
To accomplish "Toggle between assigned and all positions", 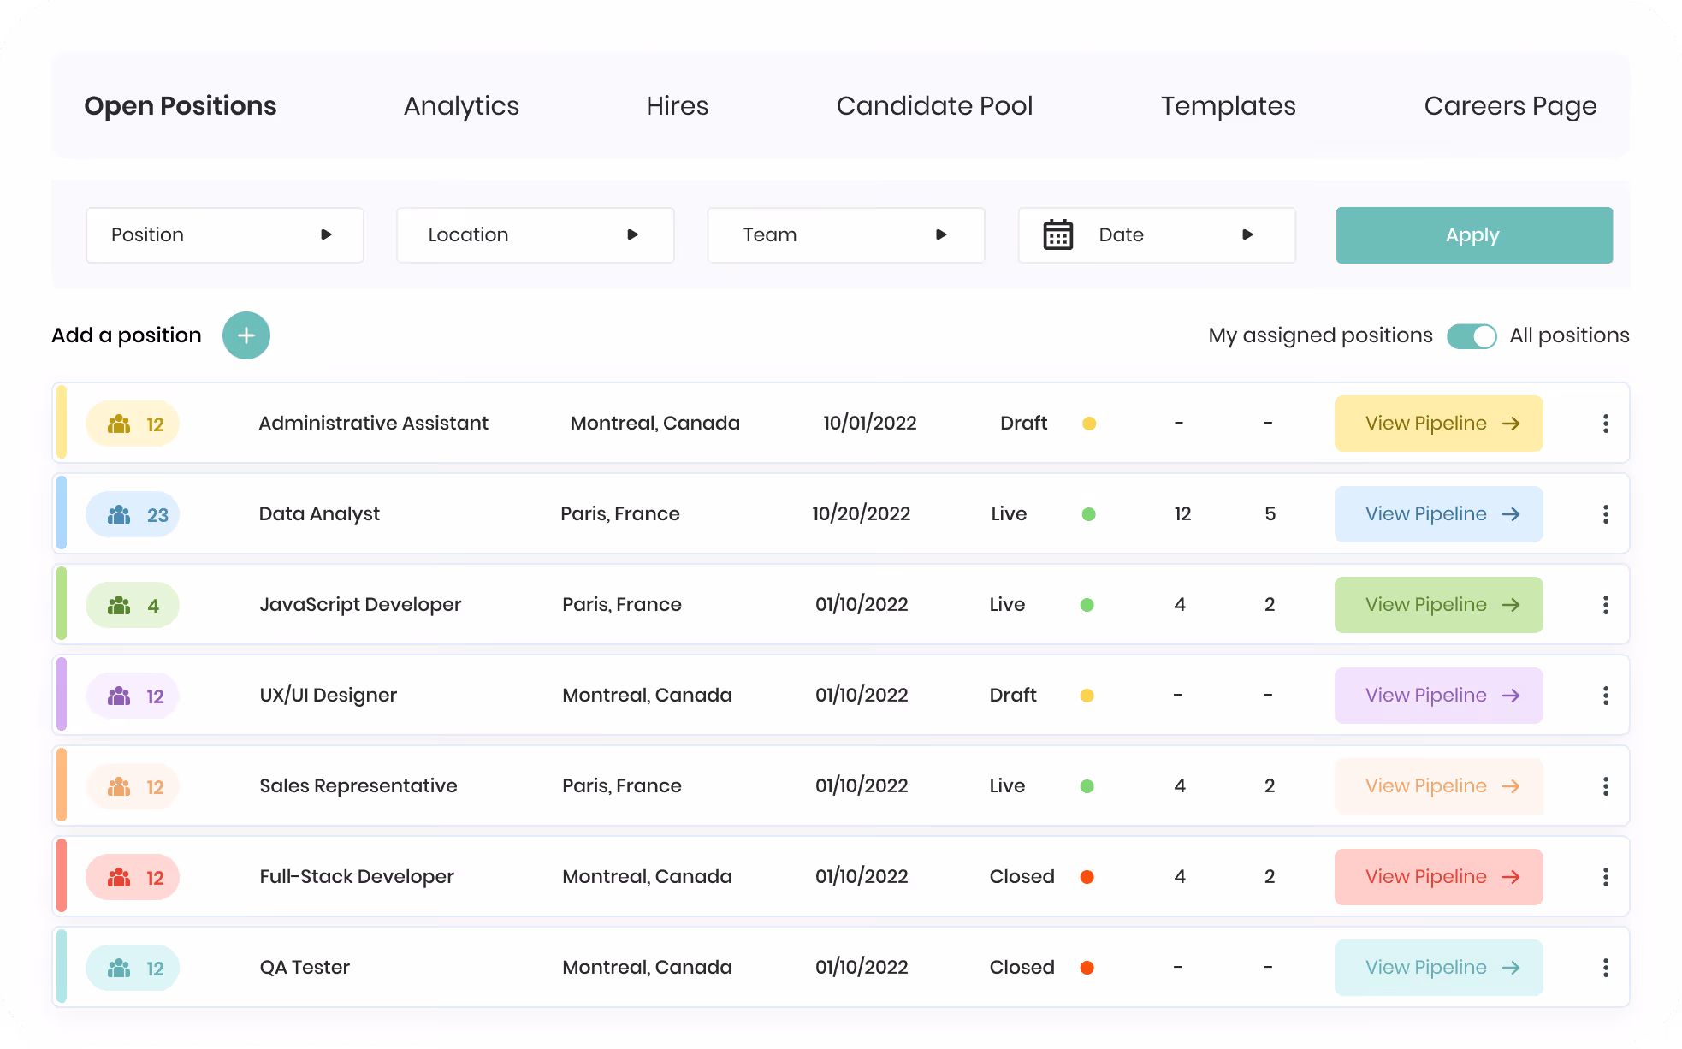I will pyautogui.click(x=1472, y=336).
